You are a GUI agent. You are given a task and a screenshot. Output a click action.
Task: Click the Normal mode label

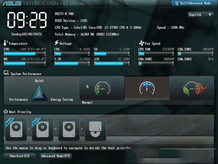point(87,102)
